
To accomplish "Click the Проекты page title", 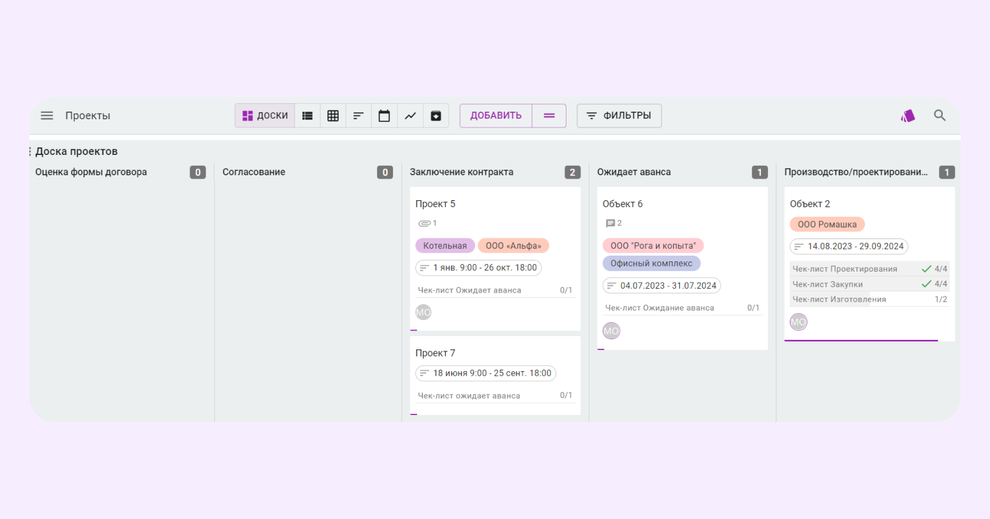I will pos(87,115).
